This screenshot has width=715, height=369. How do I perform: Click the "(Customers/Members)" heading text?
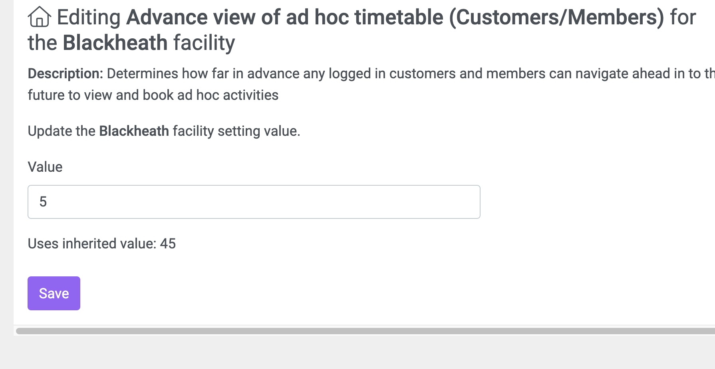point(556,18)
